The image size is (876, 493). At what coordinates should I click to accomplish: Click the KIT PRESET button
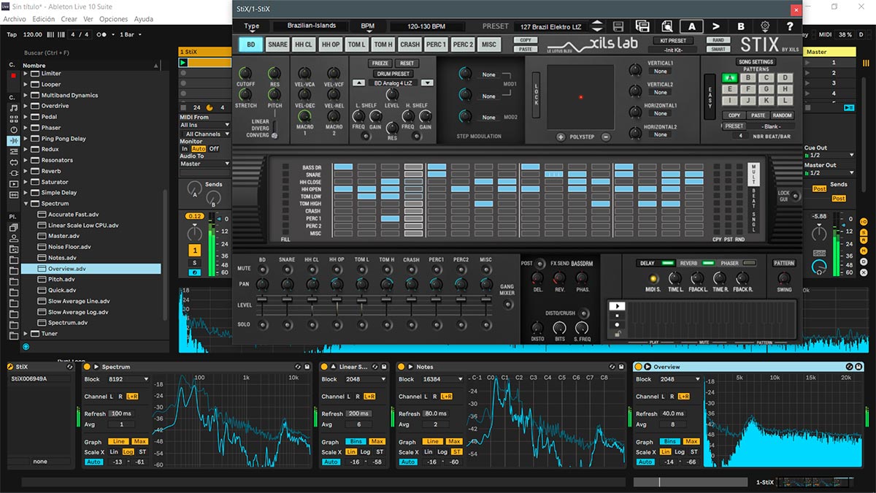pyautogui.click(x=672, y=41)
